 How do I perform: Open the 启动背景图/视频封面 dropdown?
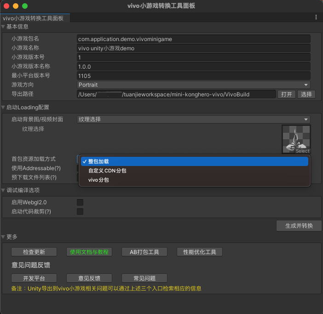[x=193, y=119]
